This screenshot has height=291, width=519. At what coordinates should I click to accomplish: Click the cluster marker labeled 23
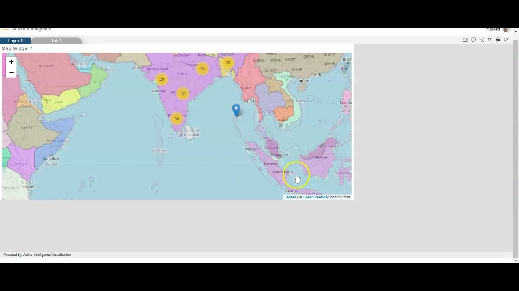coord(228,63)
